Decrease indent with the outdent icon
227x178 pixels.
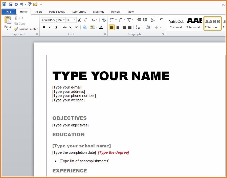click(x=139, y=20)
